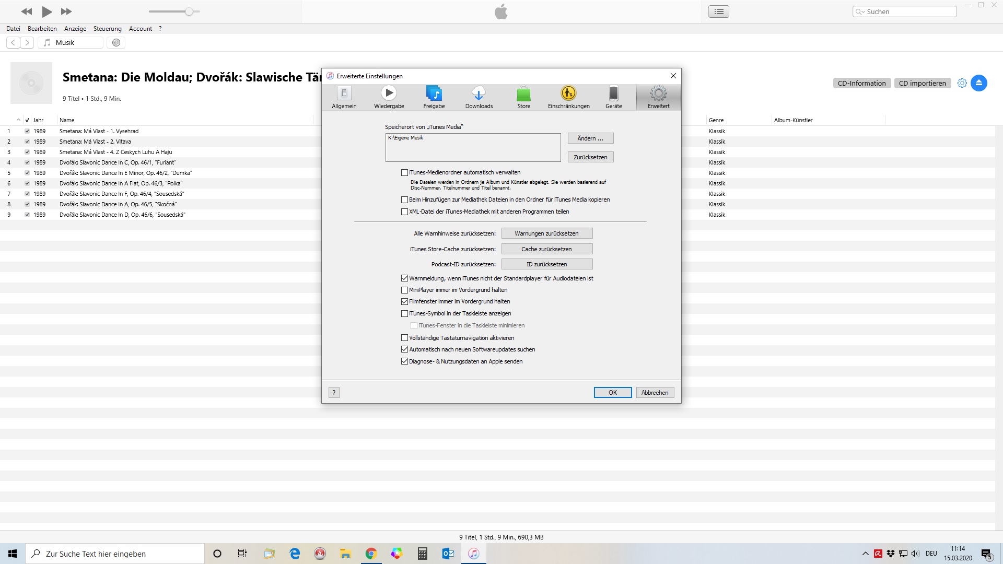1003x564 pixels.
Task: Expand the system tray hidden icons arrow
Action: click(x=865, y=554)
